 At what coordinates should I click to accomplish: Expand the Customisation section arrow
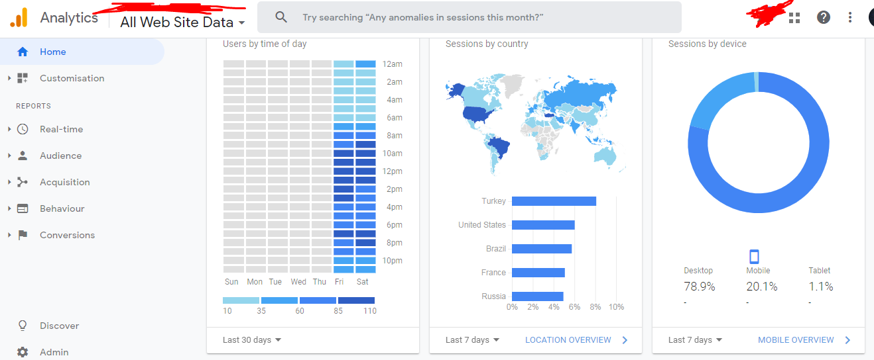coord(9,78)
